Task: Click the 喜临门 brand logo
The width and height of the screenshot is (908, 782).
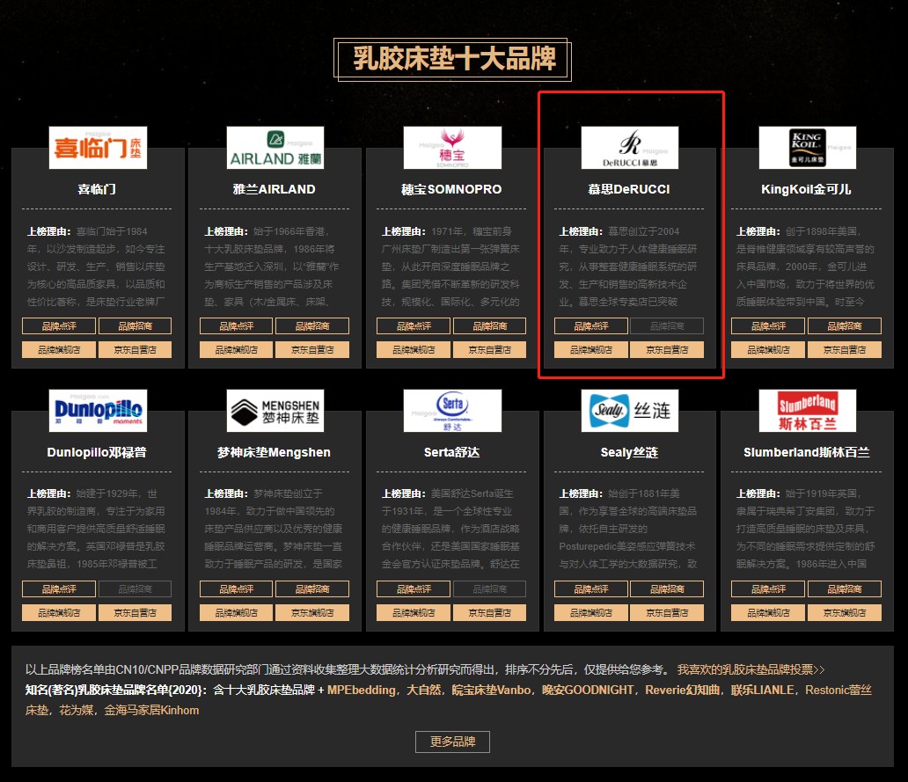Action: point(96,147)
